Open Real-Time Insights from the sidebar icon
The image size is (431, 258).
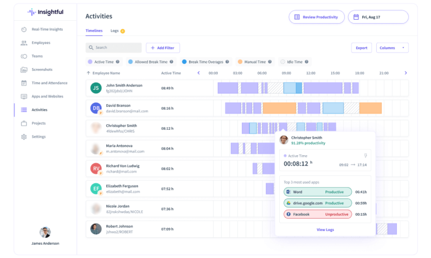coord(24,29)
